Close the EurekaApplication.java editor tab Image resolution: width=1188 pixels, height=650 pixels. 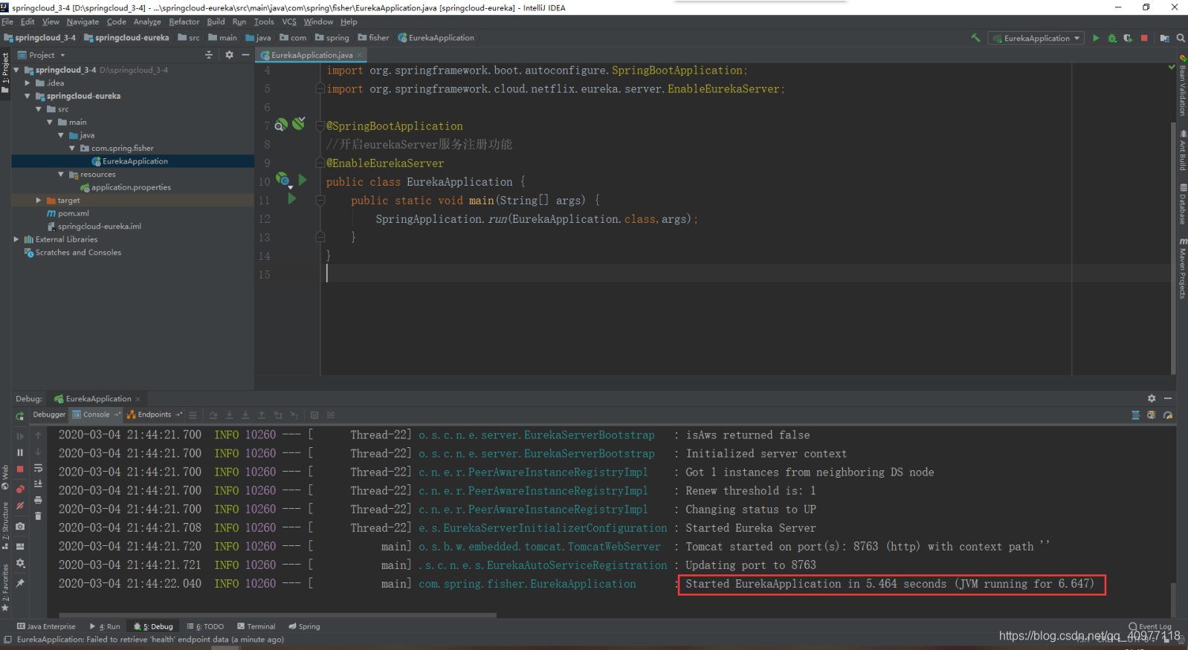(360, 55)
